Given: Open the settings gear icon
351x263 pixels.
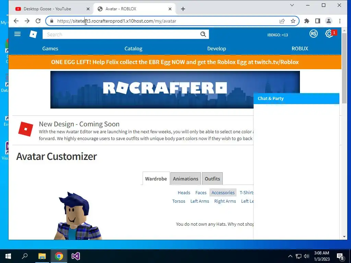Looking at the screenshot, I should (329, 34).
